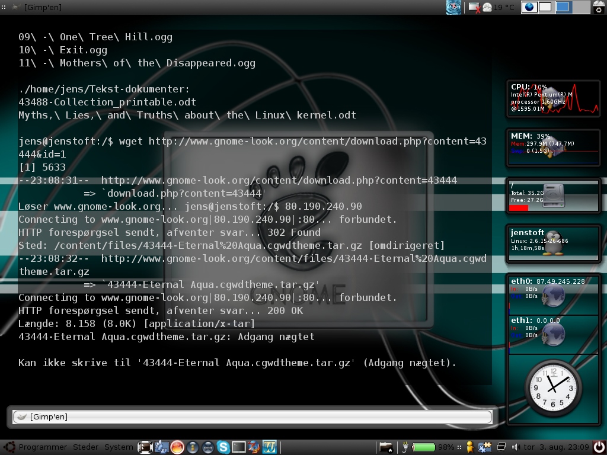Click the red disk usage bar
The width and height of the screenshot is (607, 455).
pyautogui.click(x=518, y=208)
